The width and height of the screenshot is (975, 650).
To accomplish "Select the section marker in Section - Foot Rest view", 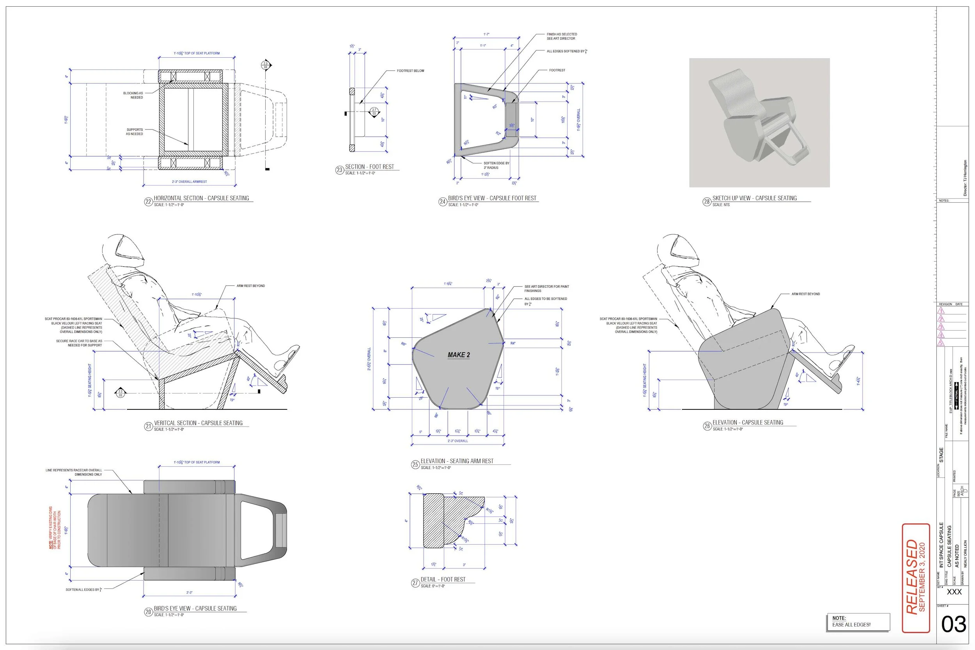I will [374, 112].
